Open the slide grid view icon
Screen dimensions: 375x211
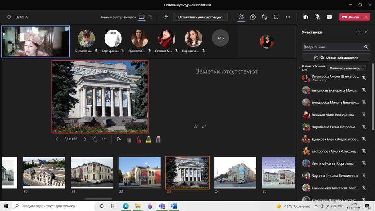click(x=95, y=139)
